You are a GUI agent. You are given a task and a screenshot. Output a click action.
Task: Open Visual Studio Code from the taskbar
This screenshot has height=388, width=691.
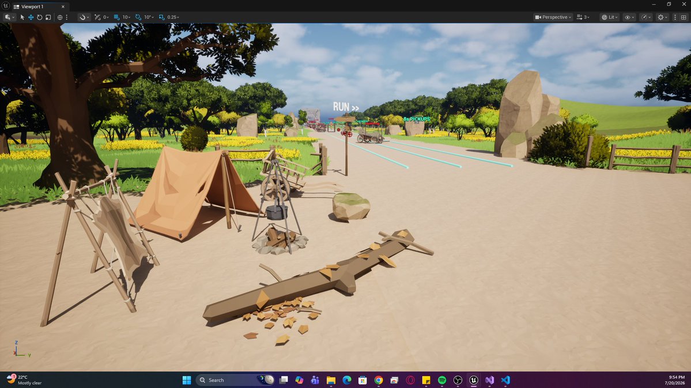pyautogui.click(x=505, y=380)
